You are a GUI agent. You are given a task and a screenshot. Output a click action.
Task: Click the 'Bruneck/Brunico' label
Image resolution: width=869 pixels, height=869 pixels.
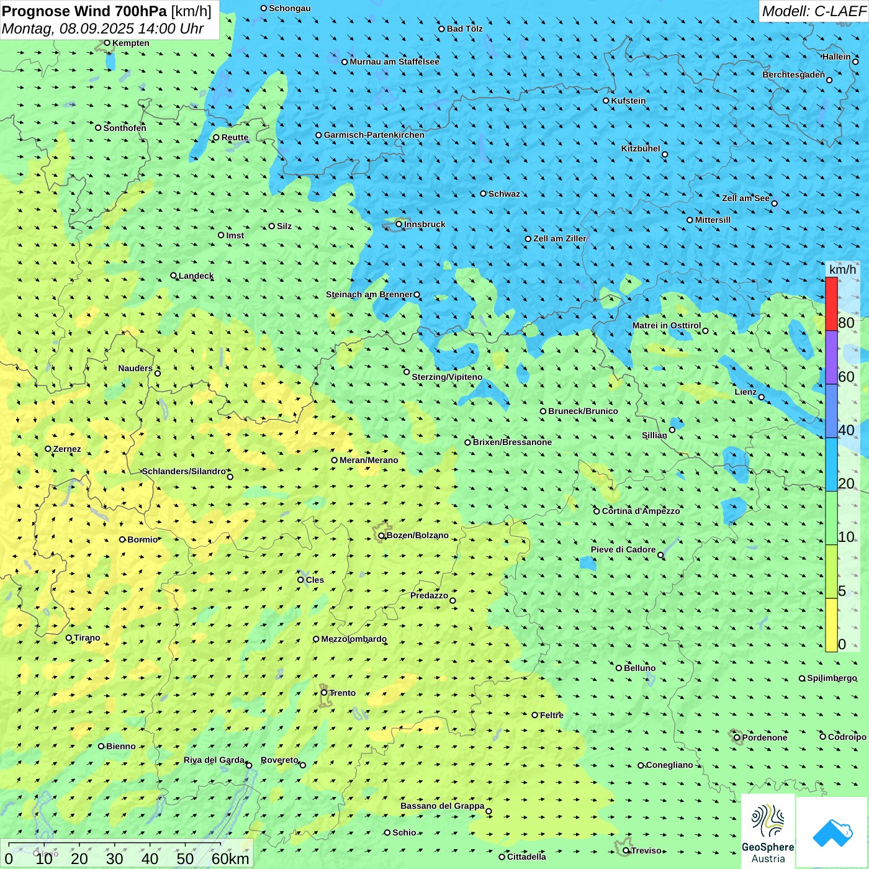click(583, 411)
